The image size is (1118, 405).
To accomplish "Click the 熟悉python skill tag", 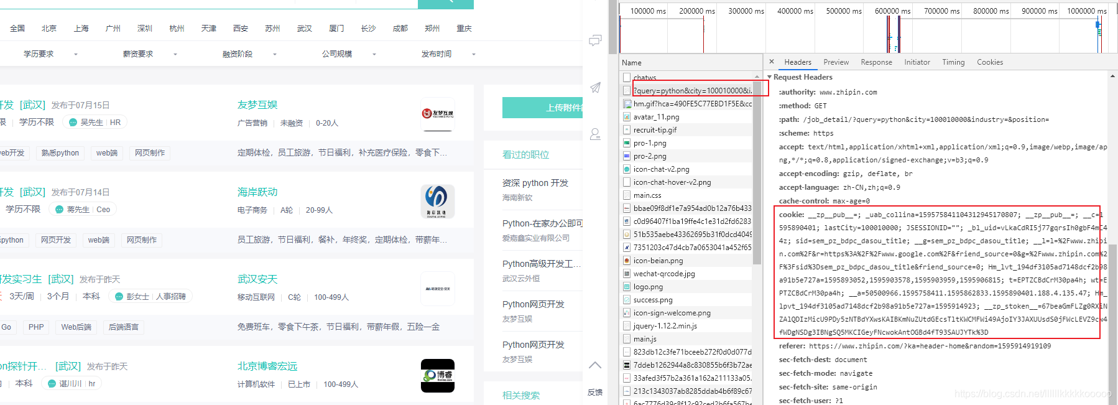I will click(60, 153).
